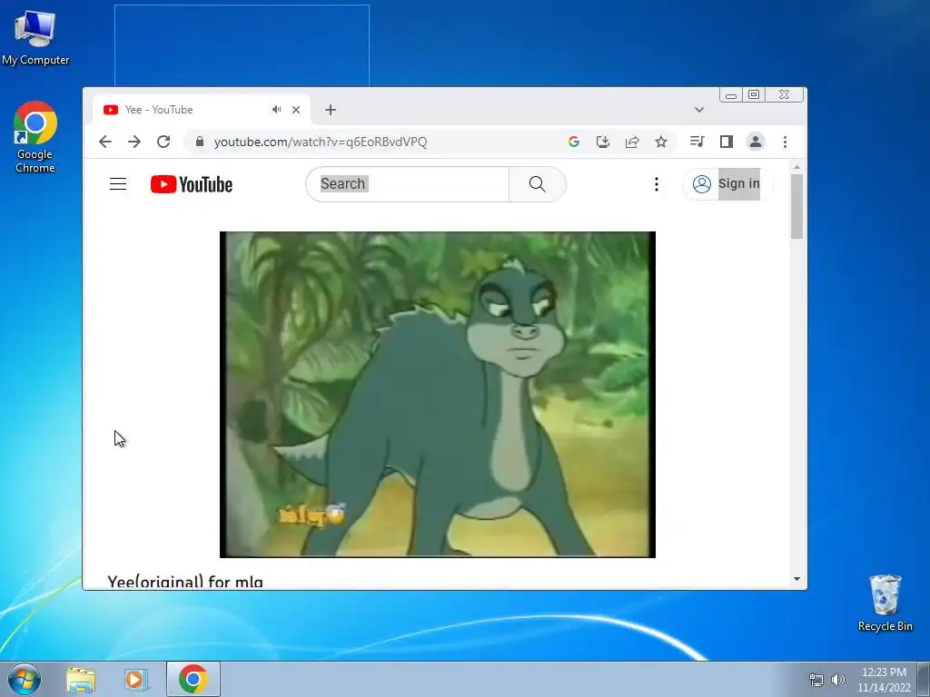Click the scrollbar down arrow
The width and height of the screenshot is (930, 697).
click(797, 579)
